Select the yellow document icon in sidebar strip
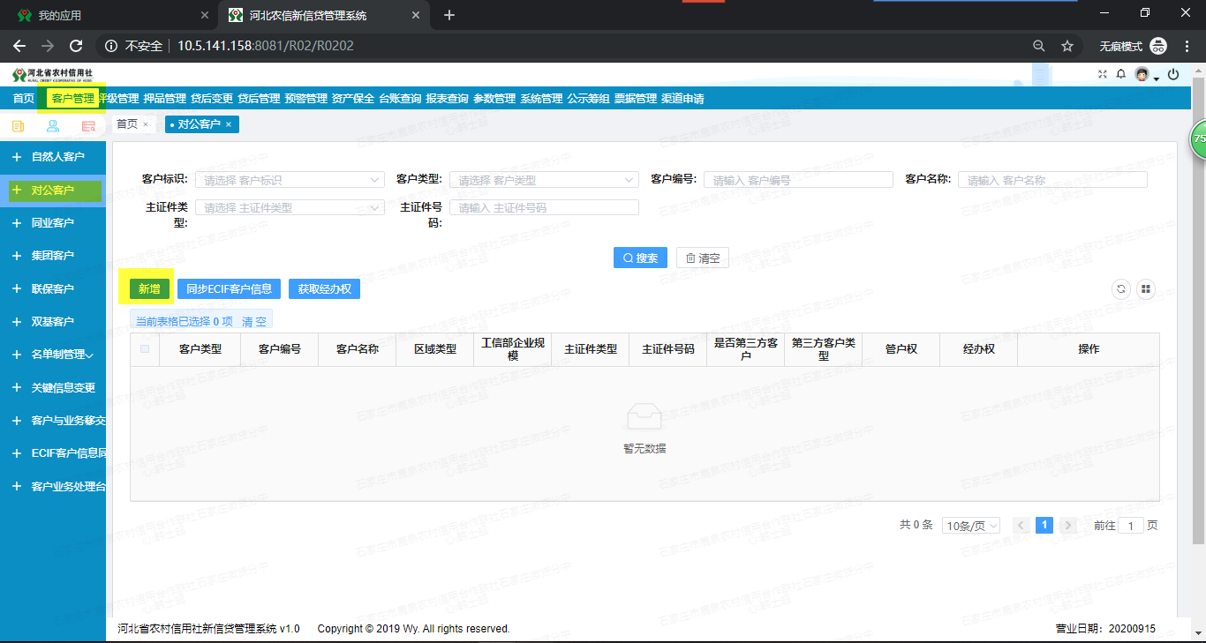The image size is (1206, 643). click(x=18, y=126)
